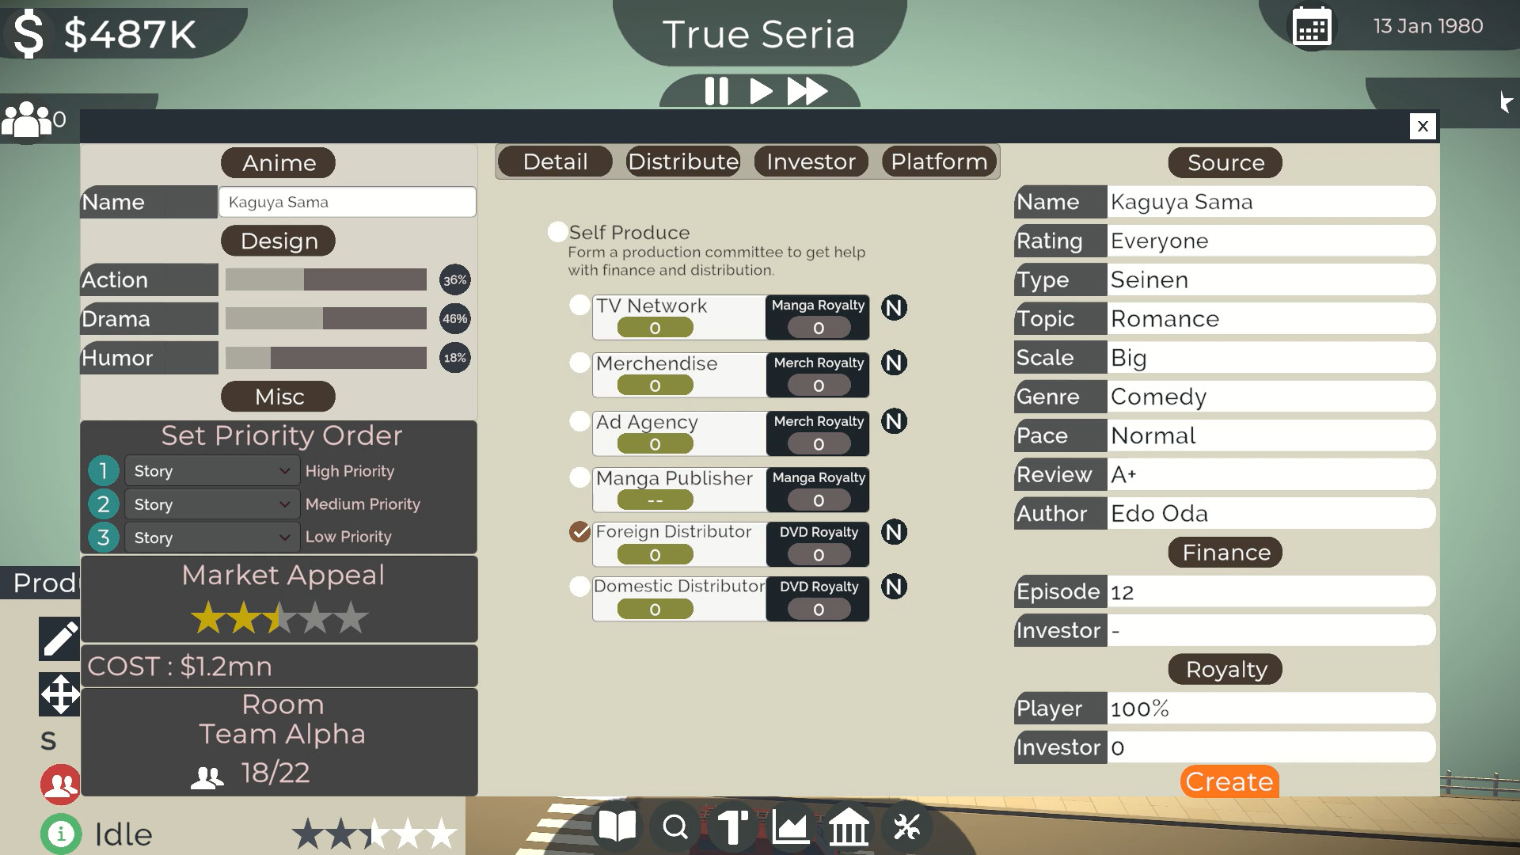Viewport: 1520px width, 855px height.
Task: Expand the Low Priority dropdown
Action: pyautogui.click(x=211, y=538)
